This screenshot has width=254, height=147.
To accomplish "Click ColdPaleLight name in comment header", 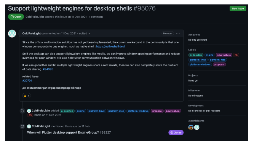I will point(31,33).
